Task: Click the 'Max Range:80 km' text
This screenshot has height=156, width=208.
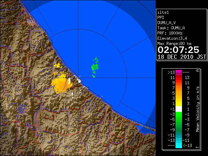Action: point(174,44)
